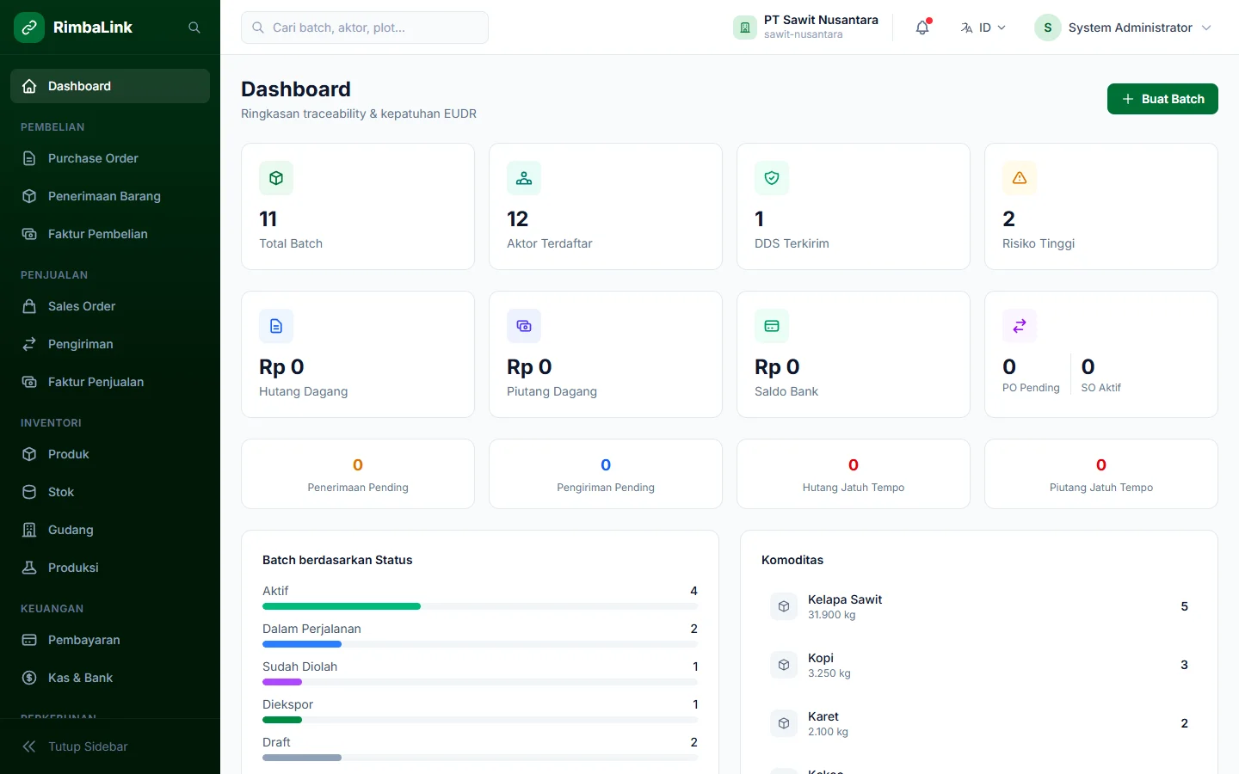Open Penerimaan Barang menu item
The image size is (1239, 774).
click(x=110, y=196)
